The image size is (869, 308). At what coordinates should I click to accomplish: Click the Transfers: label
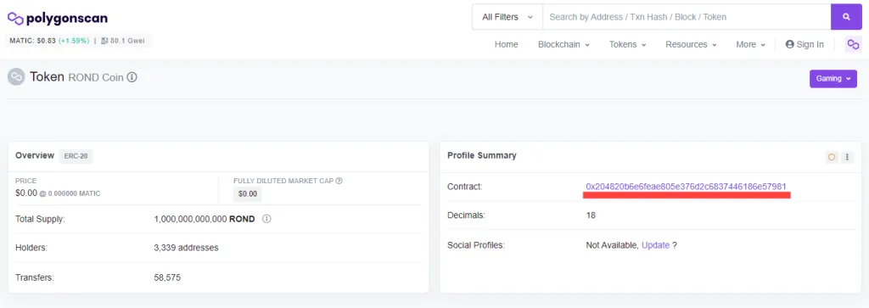tap(34, 277)
